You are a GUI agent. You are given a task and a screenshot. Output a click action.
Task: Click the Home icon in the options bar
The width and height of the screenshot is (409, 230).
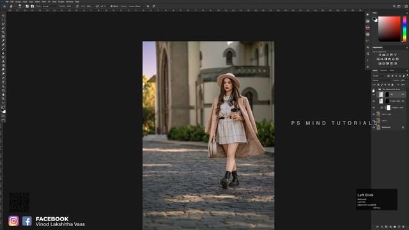point(4,6)
